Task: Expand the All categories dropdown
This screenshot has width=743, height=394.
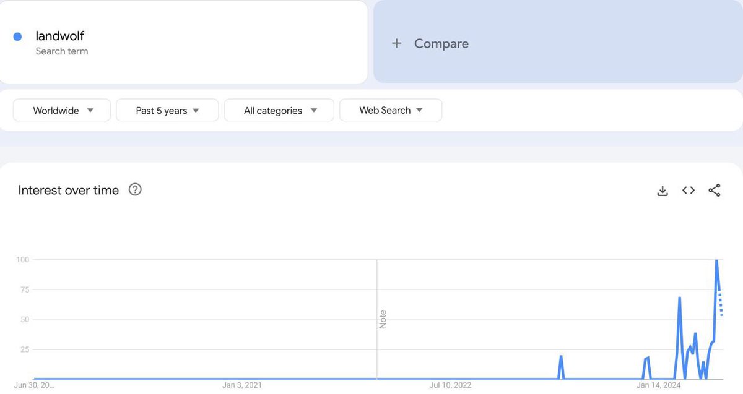Action: (279, 110)
